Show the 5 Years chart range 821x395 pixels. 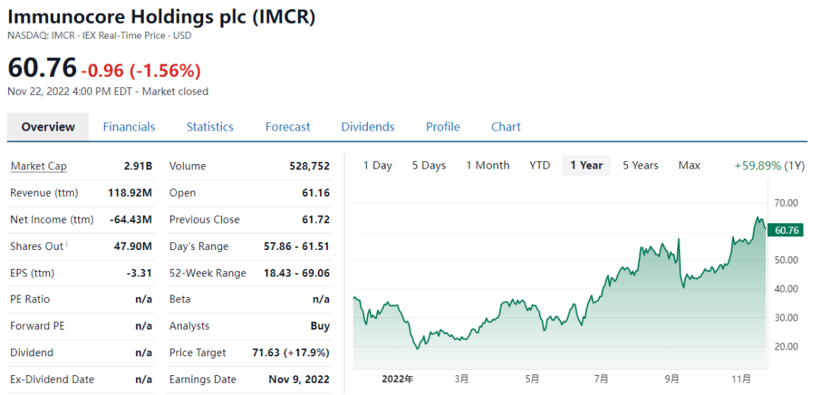pyautogui.click(x=640, y=166)
